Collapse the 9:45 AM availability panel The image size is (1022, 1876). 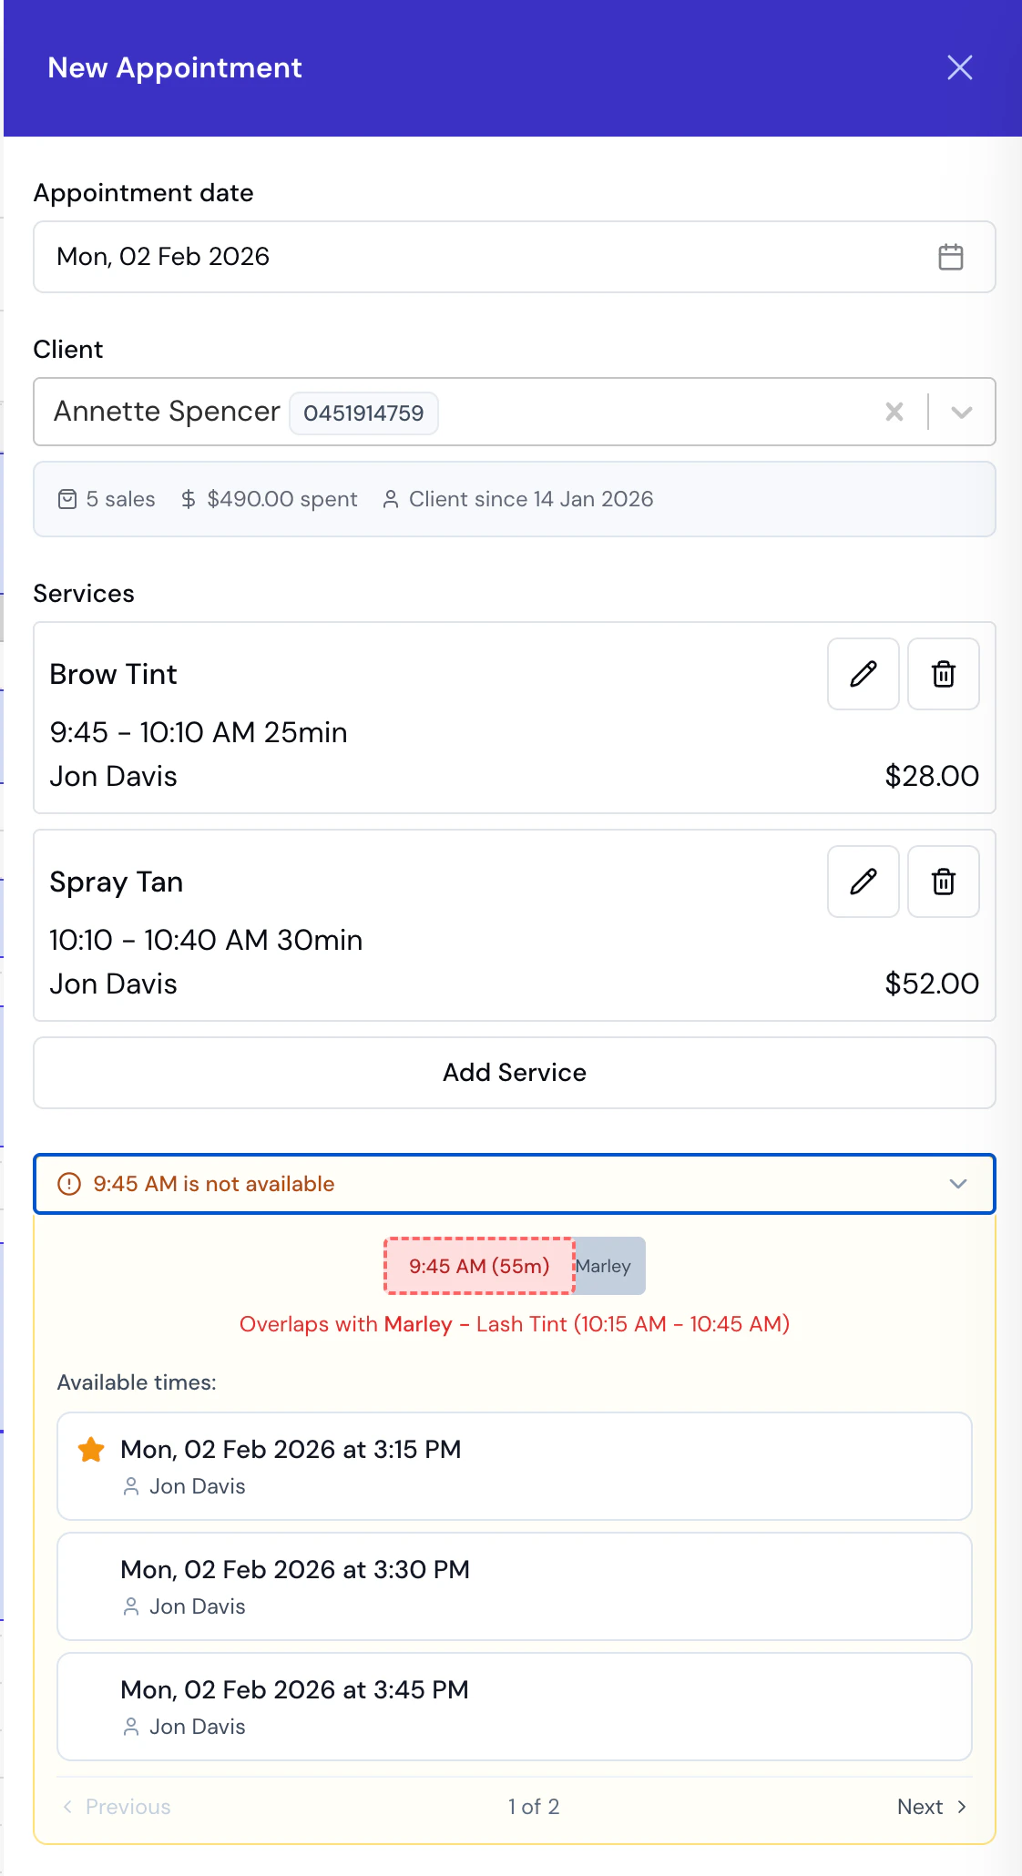coord(957,1184)
